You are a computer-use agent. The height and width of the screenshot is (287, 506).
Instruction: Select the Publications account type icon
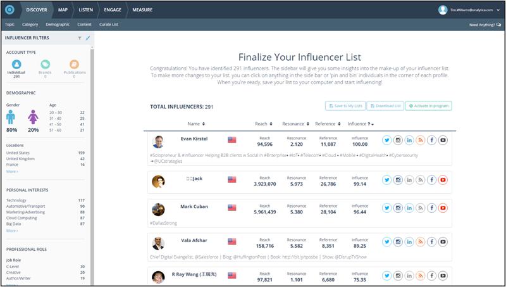(74, 65)
